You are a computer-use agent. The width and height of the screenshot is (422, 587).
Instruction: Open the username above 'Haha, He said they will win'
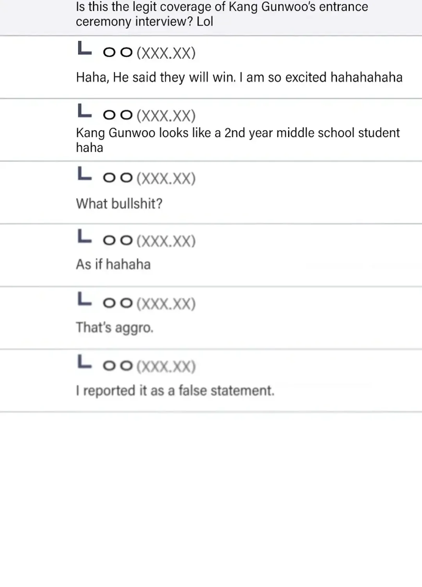click(149, 53)
